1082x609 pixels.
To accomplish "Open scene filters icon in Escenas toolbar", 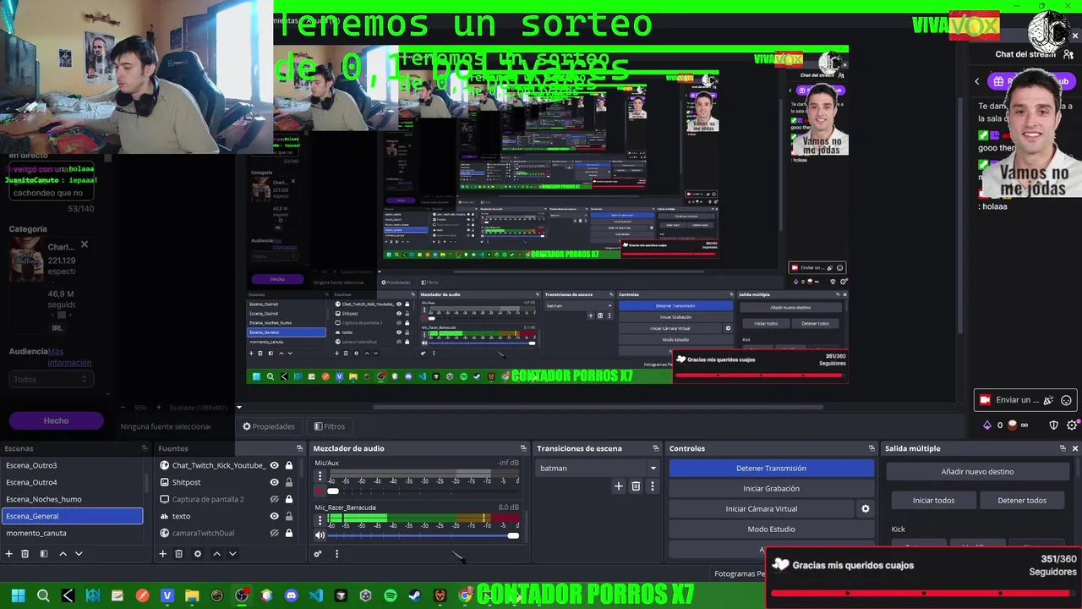I will pyautogui.click(x=44, y=554).
